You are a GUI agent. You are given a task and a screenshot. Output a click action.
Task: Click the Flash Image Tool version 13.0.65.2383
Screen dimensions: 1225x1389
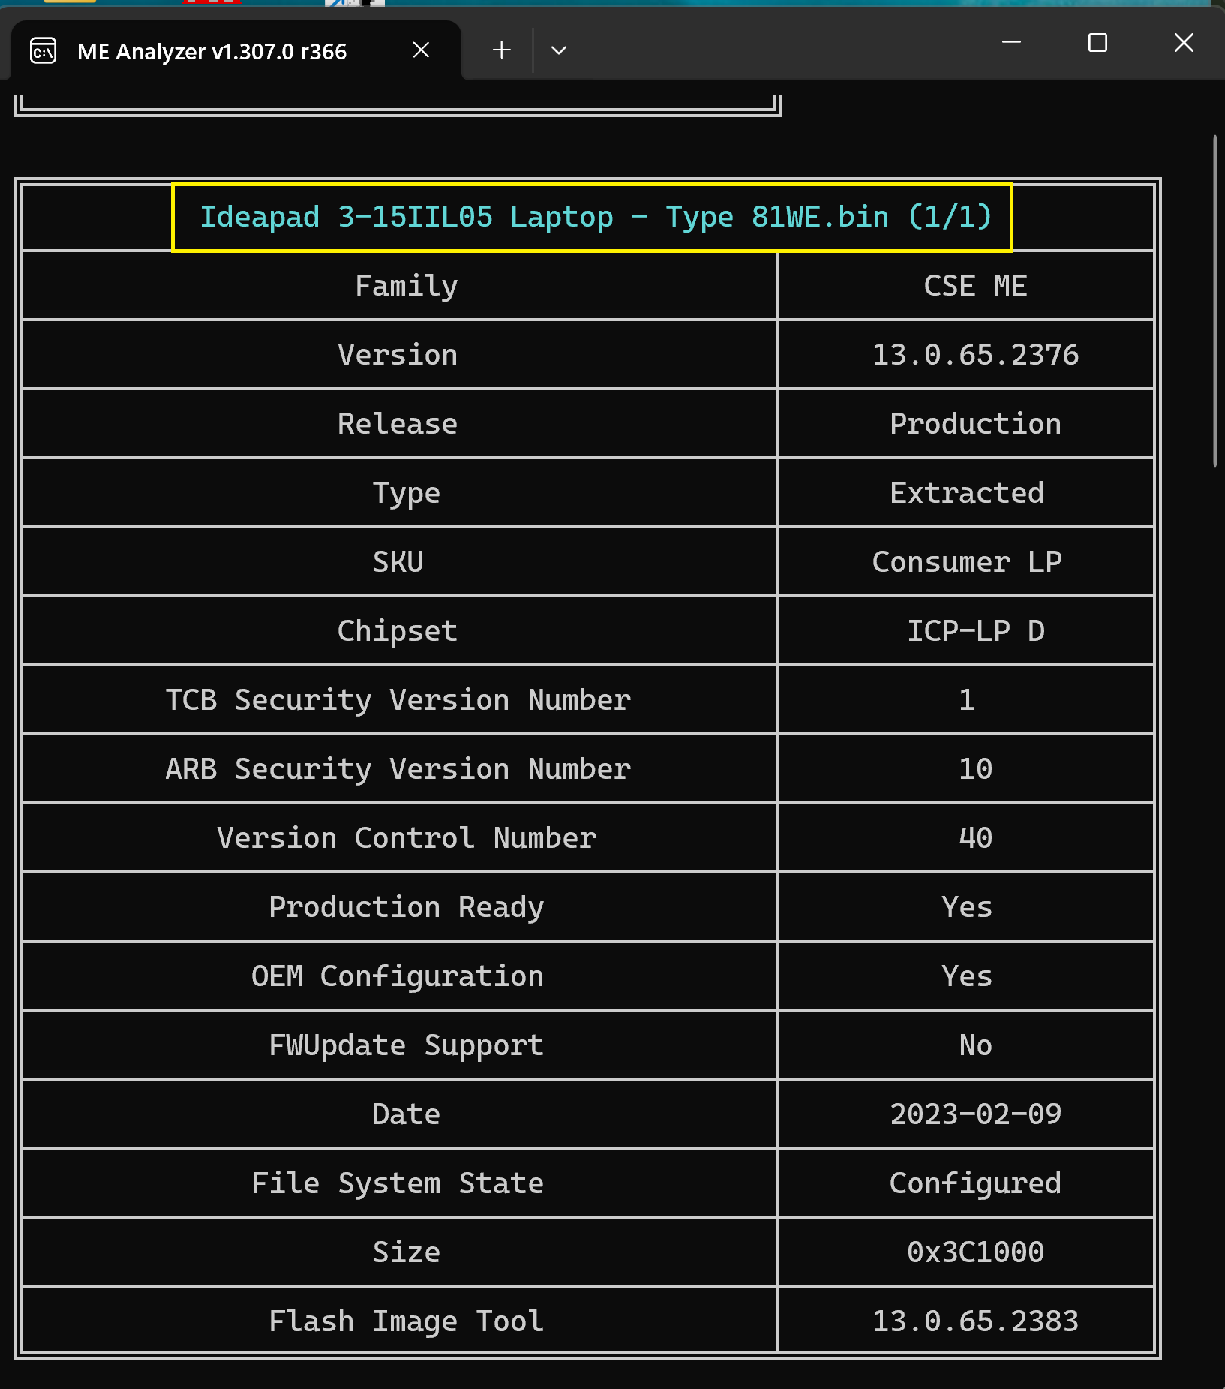[974, 1321]
